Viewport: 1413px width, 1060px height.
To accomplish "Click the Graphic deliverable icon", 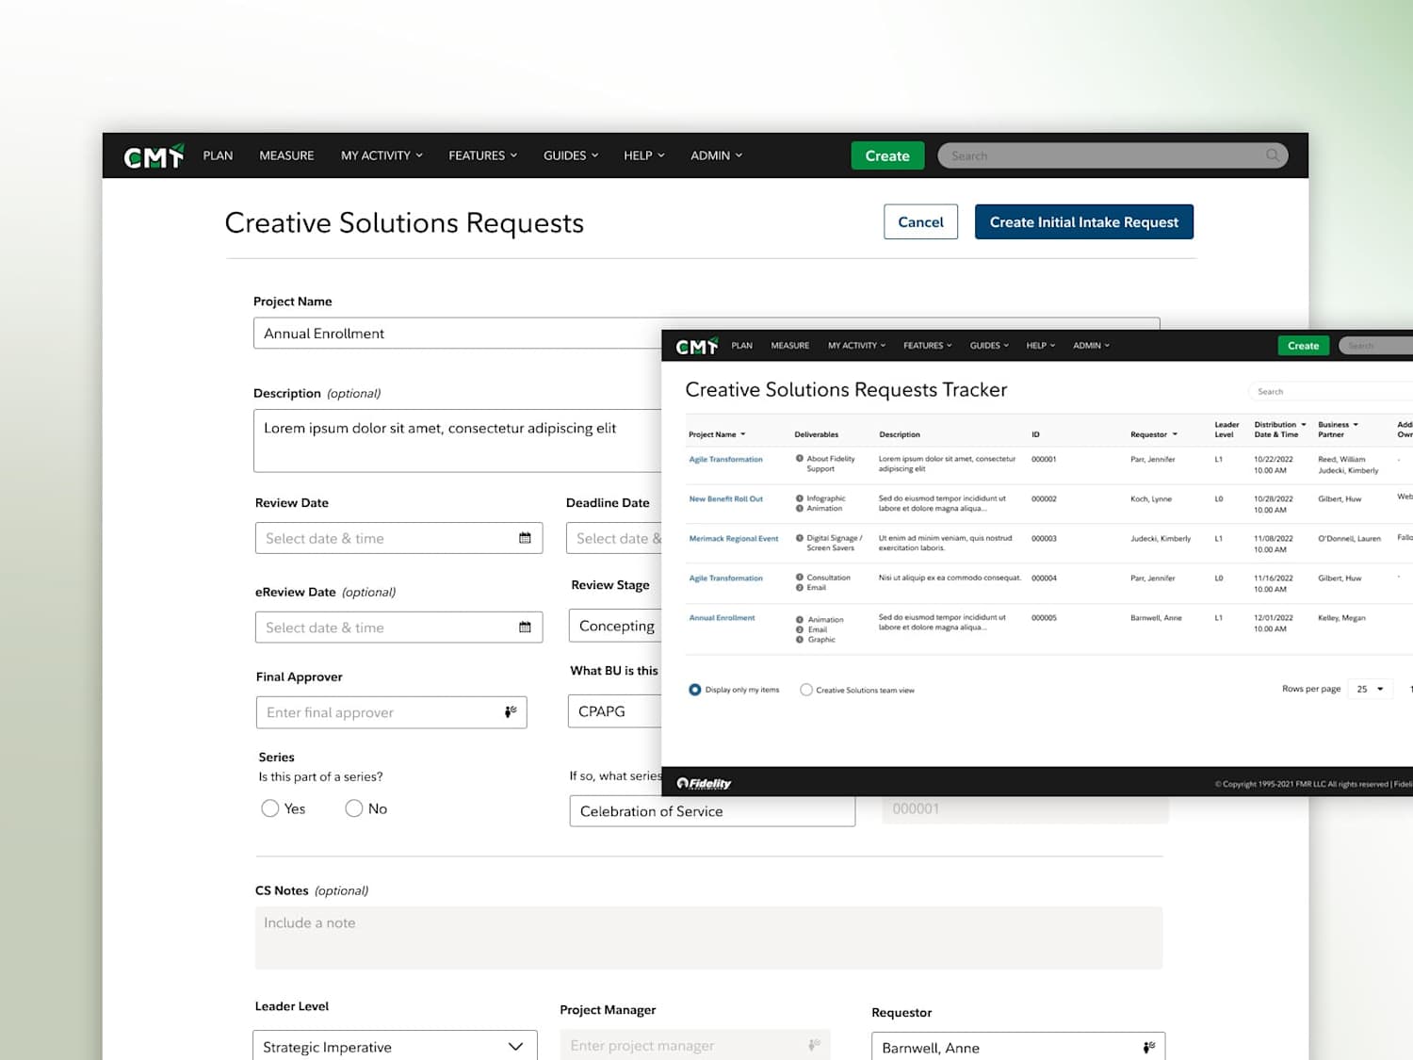I will (x=800, y=640).
